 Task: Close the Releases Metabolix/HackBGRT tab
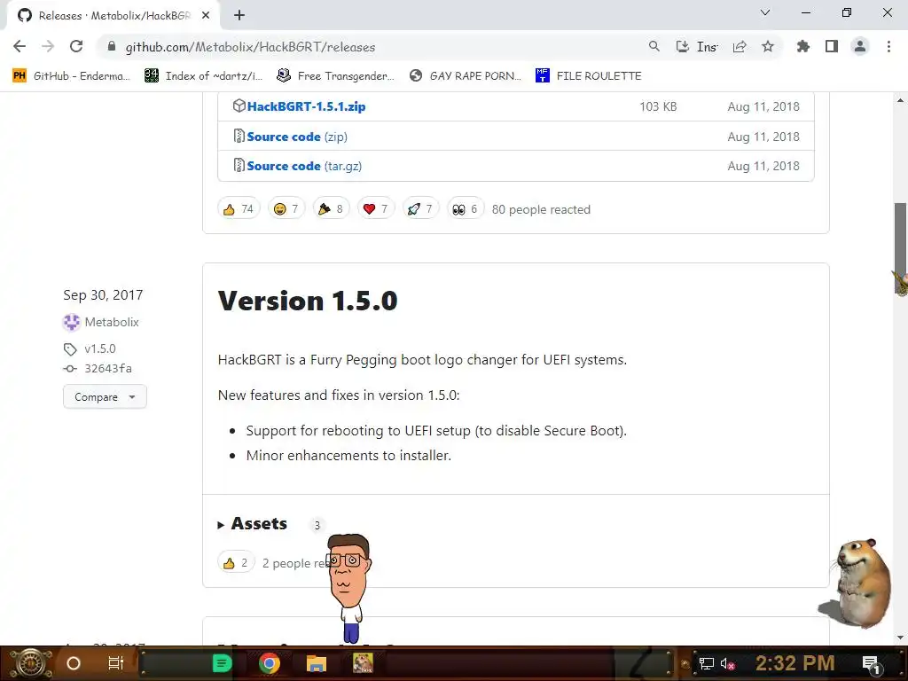(206, 15)
